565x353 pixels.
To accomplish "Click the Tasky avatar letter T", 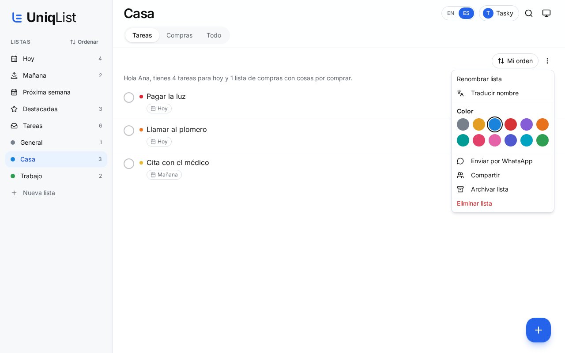I will click(488, 13).
